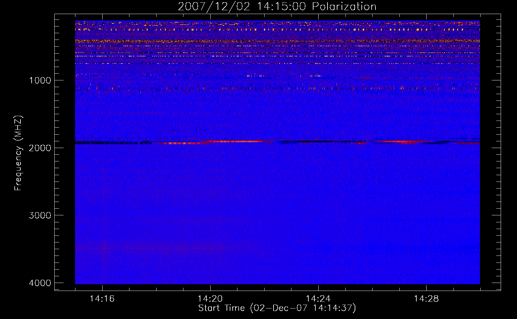Click the 14:16 time tick label
Image resolution: width=517 pixels, height=319 pixels.
coord(102,299)
